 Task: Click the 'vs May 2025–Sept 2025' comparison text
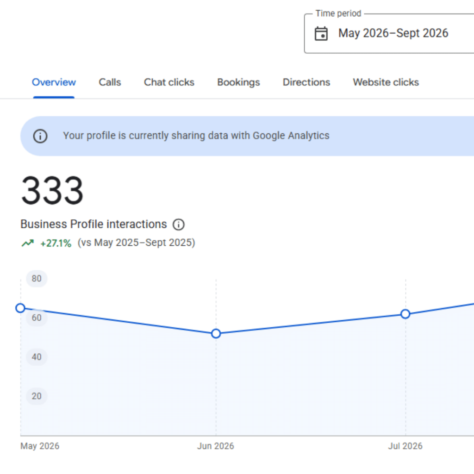click(x=137, y=243)
